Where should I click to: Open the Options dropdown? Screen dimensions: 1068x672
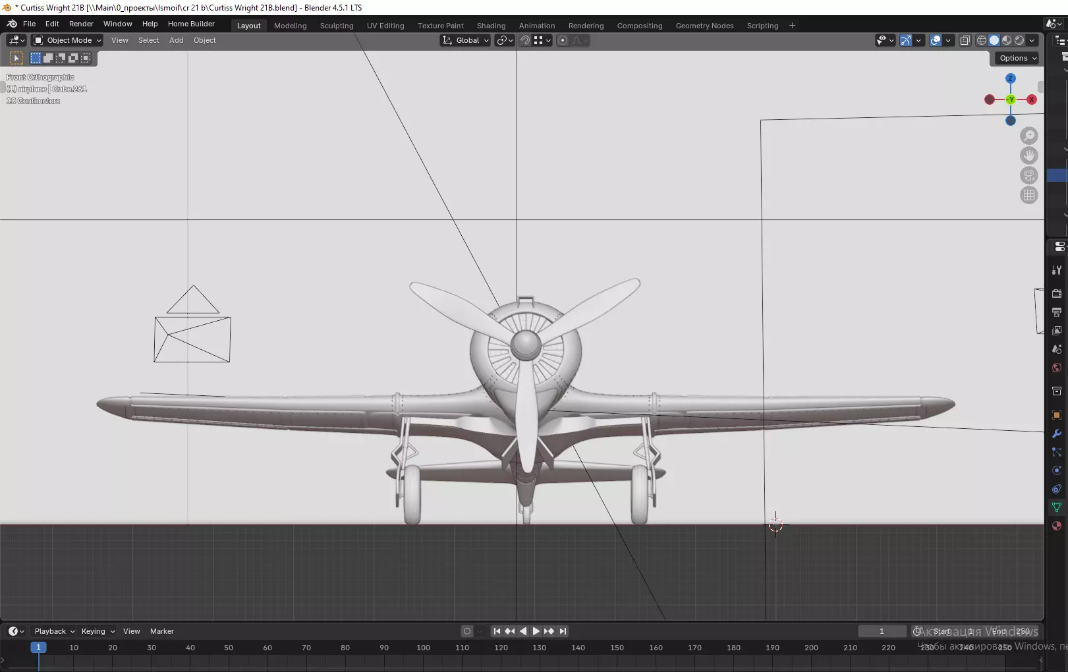pos(1017,58)
